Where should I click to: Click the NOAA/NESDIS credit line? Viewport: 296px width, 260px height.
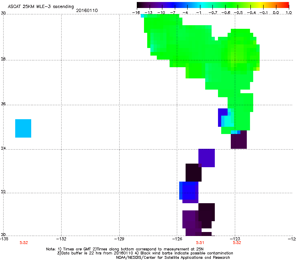pyautogui.click(x=173, y=258)
